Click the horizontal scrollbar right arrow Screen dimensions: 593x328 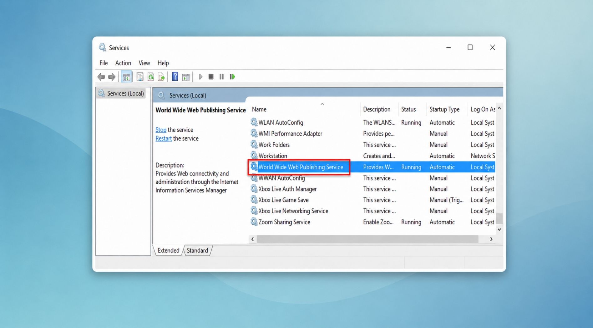coord(491,239)
